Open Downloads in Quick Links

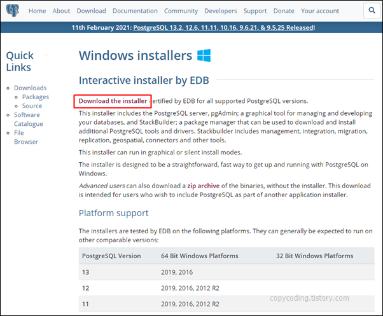pos(31,88)
